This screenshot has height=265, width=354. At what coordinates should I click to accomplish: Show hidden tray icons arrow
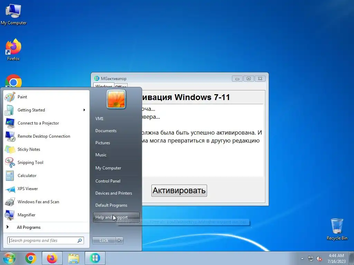point(302,259)
